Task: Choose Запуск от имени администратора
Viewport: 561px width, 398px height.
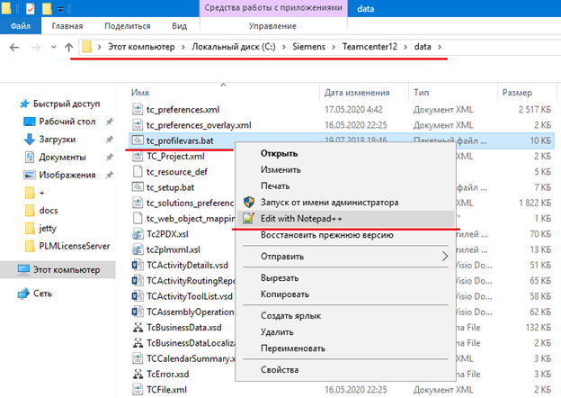Action: [330, 203]
